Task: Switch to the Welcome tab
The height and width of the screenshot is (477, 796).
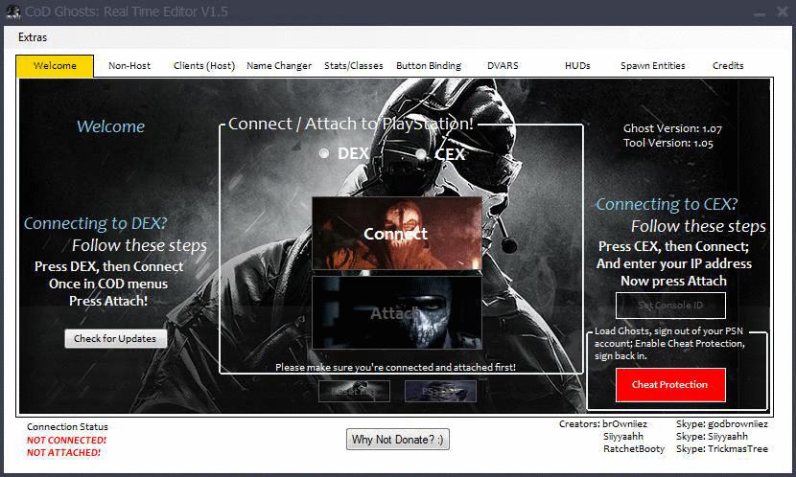Action: (x=55, y=66)
